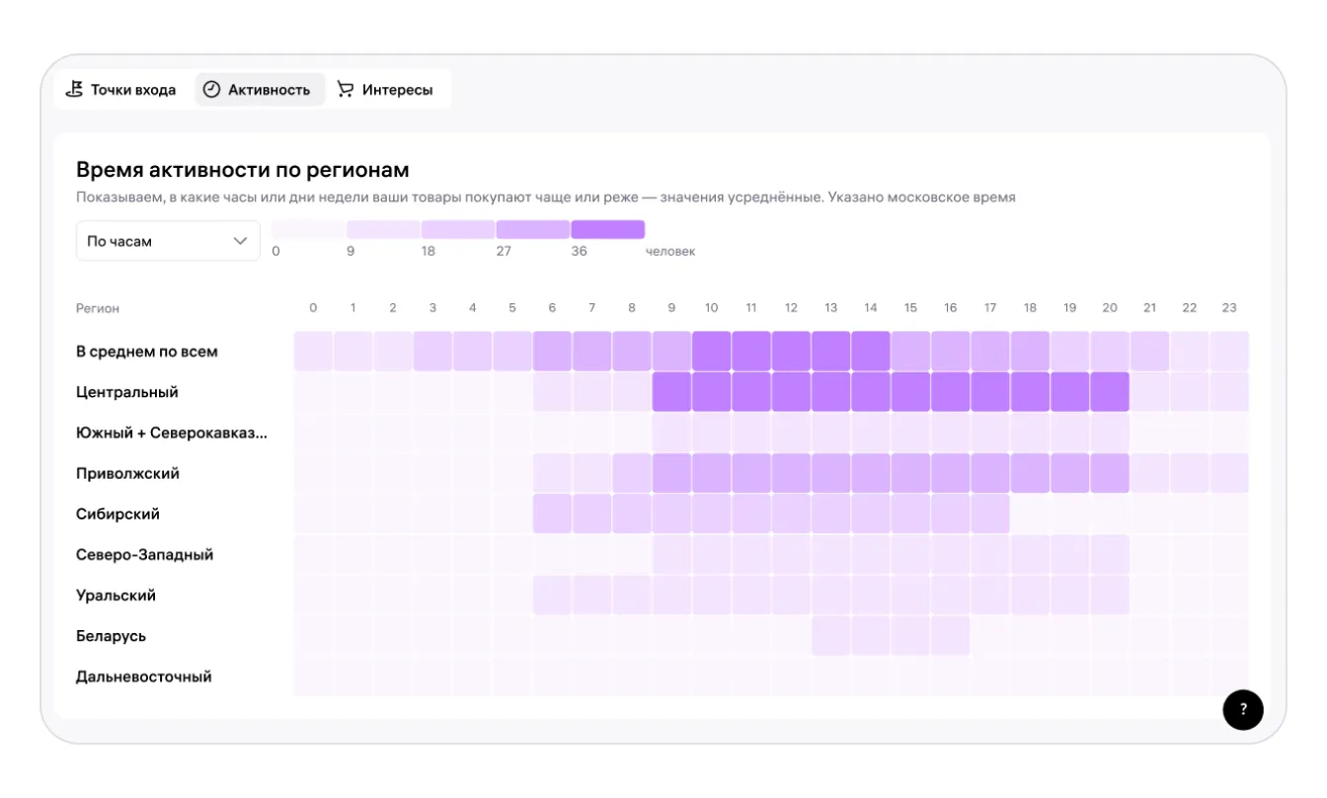Expand the period selector chevron arrow
Image resolution: width=1327 pixels, height=798 pixels.
(x=240, y=241)
